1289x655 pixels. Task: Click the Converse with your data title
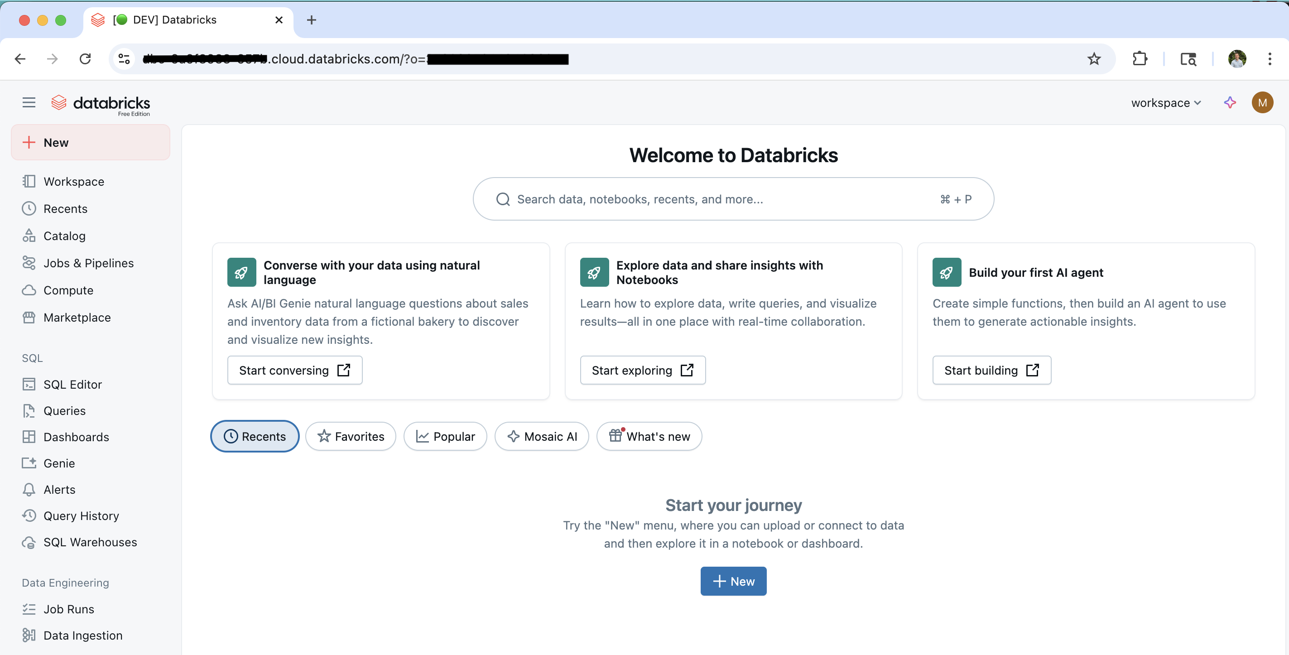click(x=372, y=273)
